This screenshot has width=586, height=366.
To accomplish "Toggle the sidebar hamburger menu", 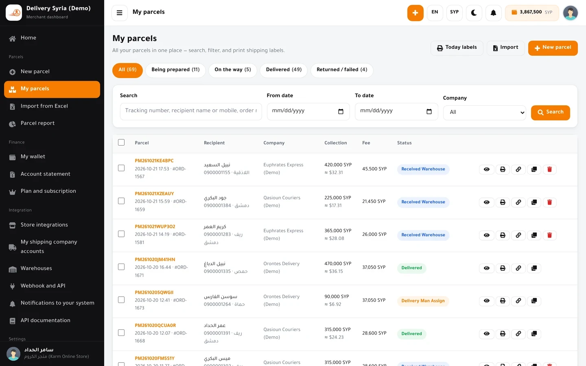I will click(x=119, y=13).
